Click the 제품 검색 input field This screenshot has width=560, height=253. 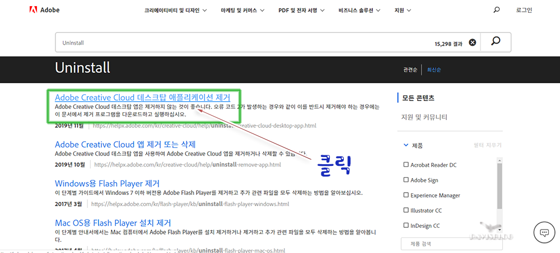coord(451,244)
